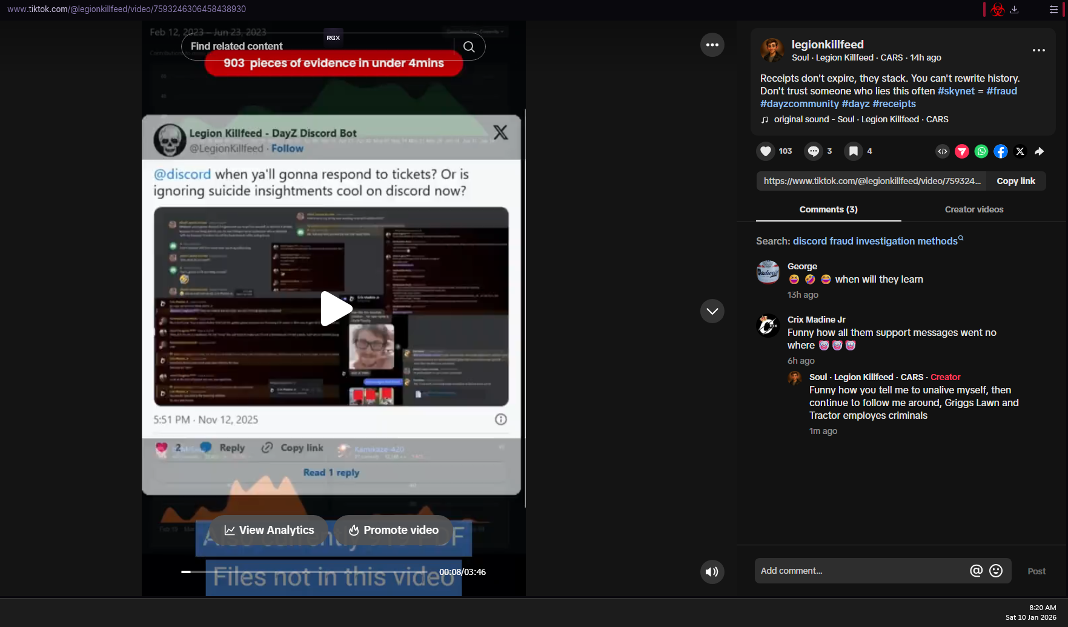Click the video URL text field
Screen dimensions: 1068x627
872,181
